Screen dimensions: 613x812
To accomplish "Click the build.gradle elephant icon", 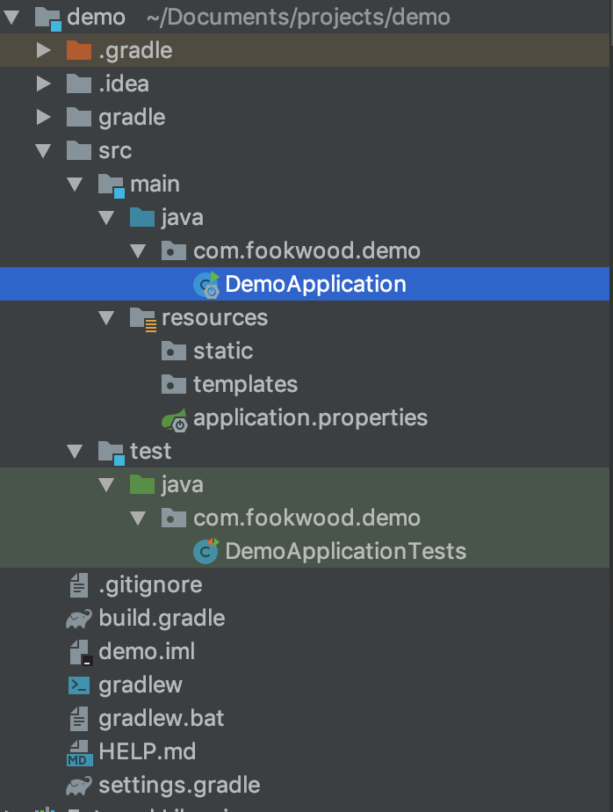I will click(79, 619).
